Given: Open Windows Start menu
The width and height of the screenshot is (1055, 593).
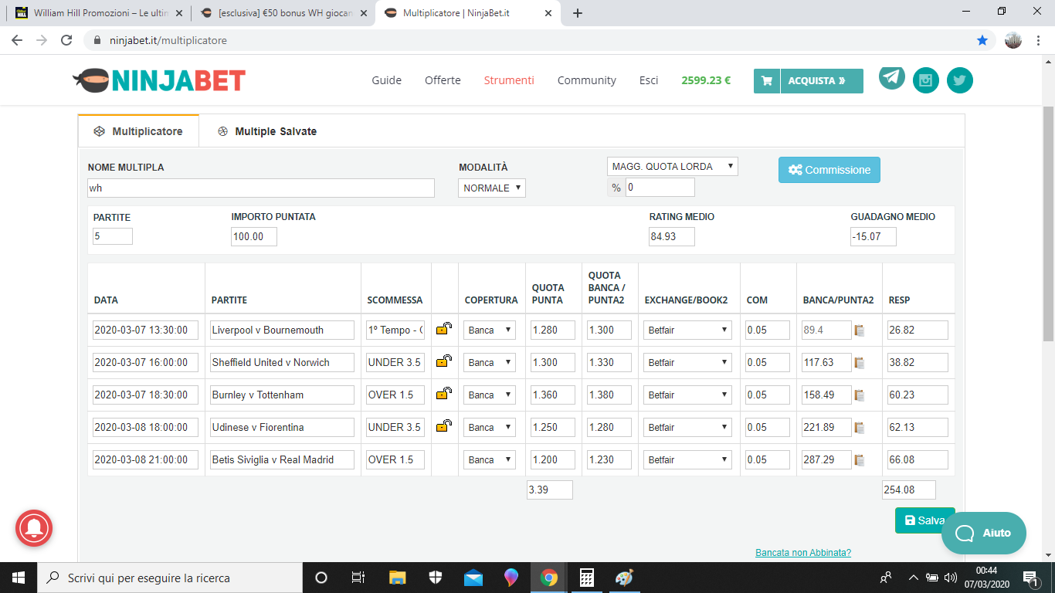Looking at the screenshot, I should (x=19, y=578).
